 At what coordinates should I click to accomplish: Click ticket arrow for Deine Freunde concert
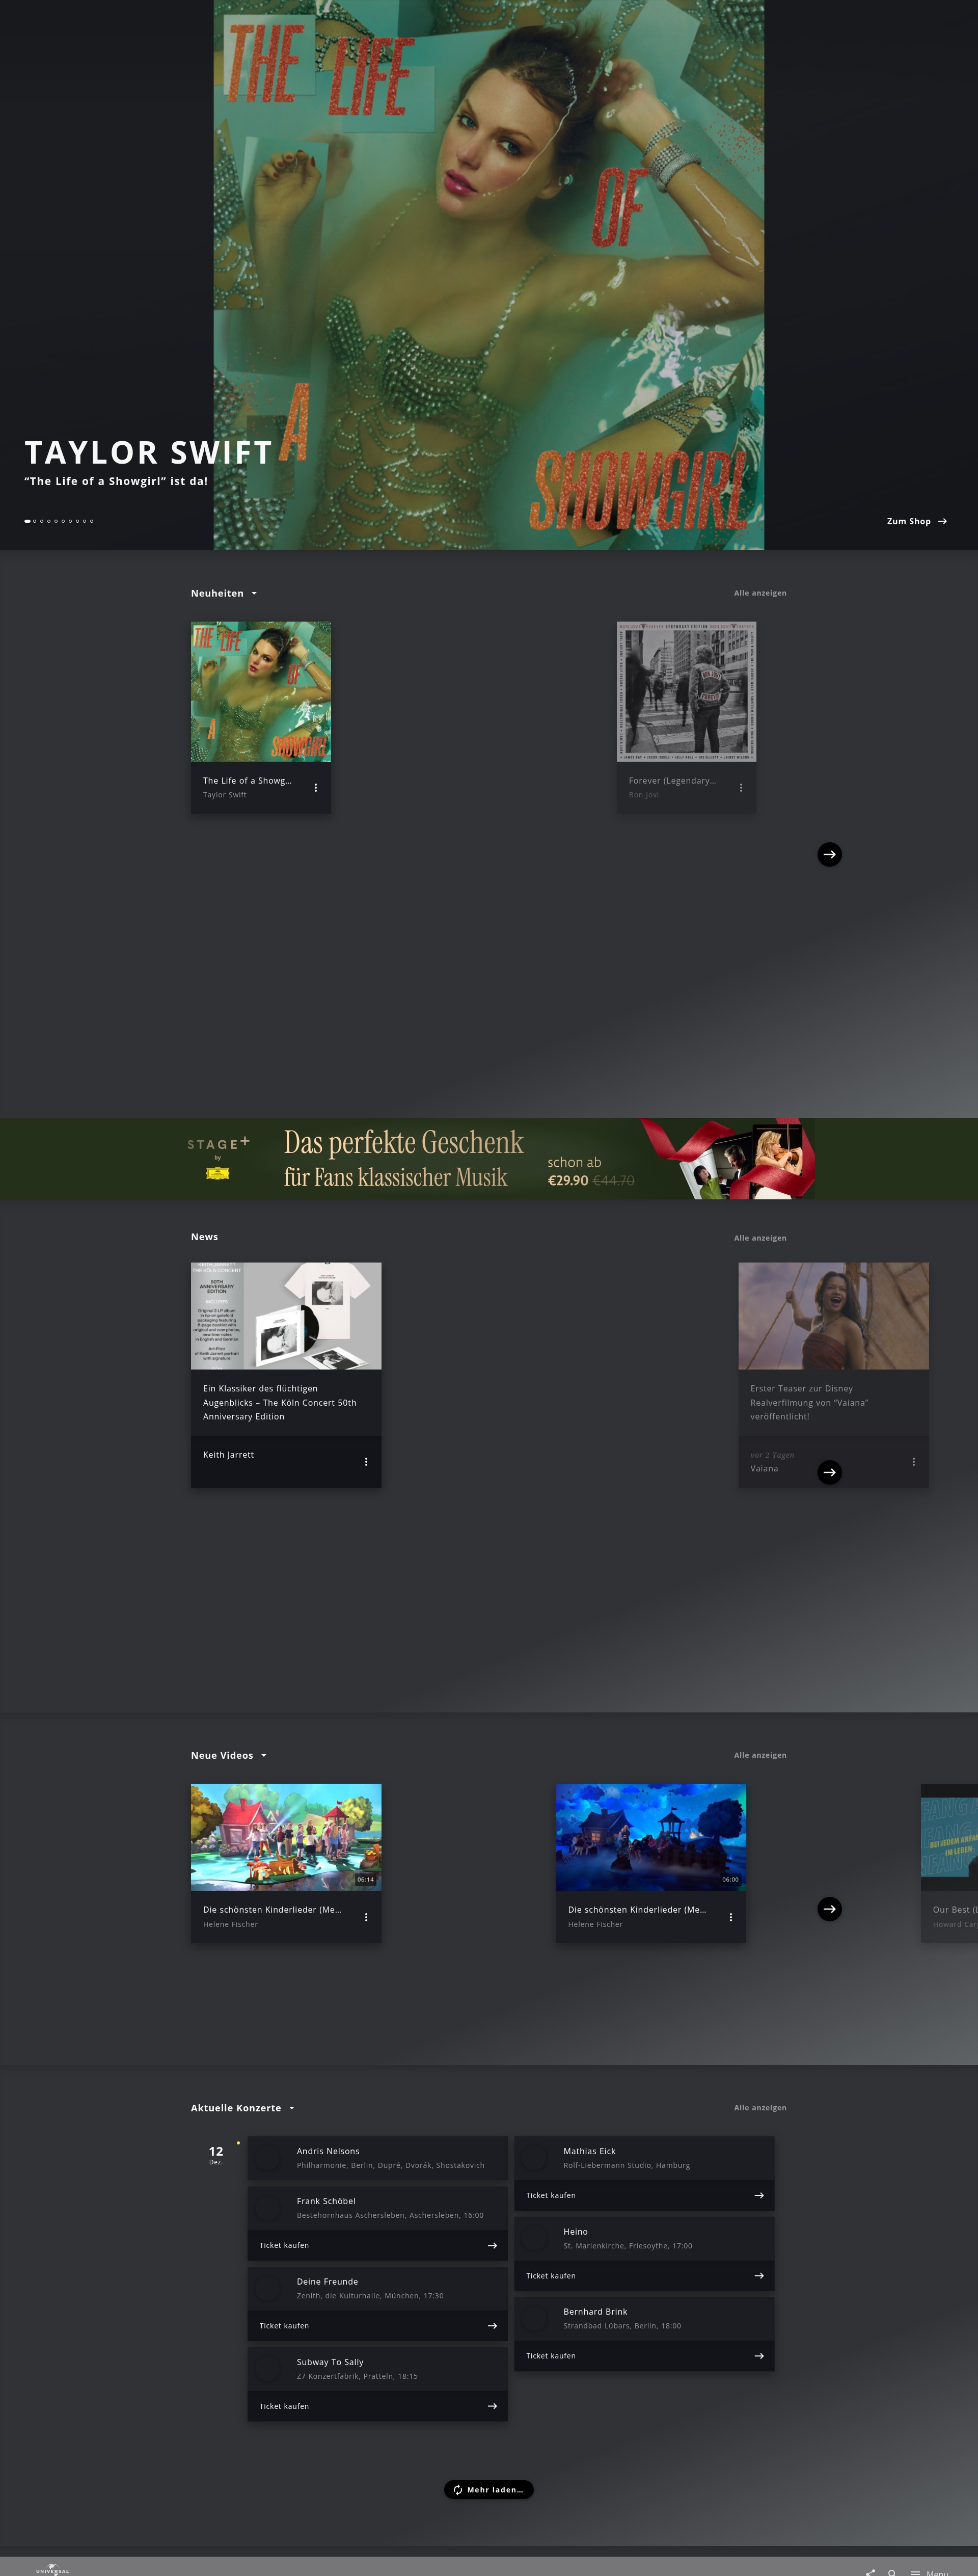(x=492, y=2326)
